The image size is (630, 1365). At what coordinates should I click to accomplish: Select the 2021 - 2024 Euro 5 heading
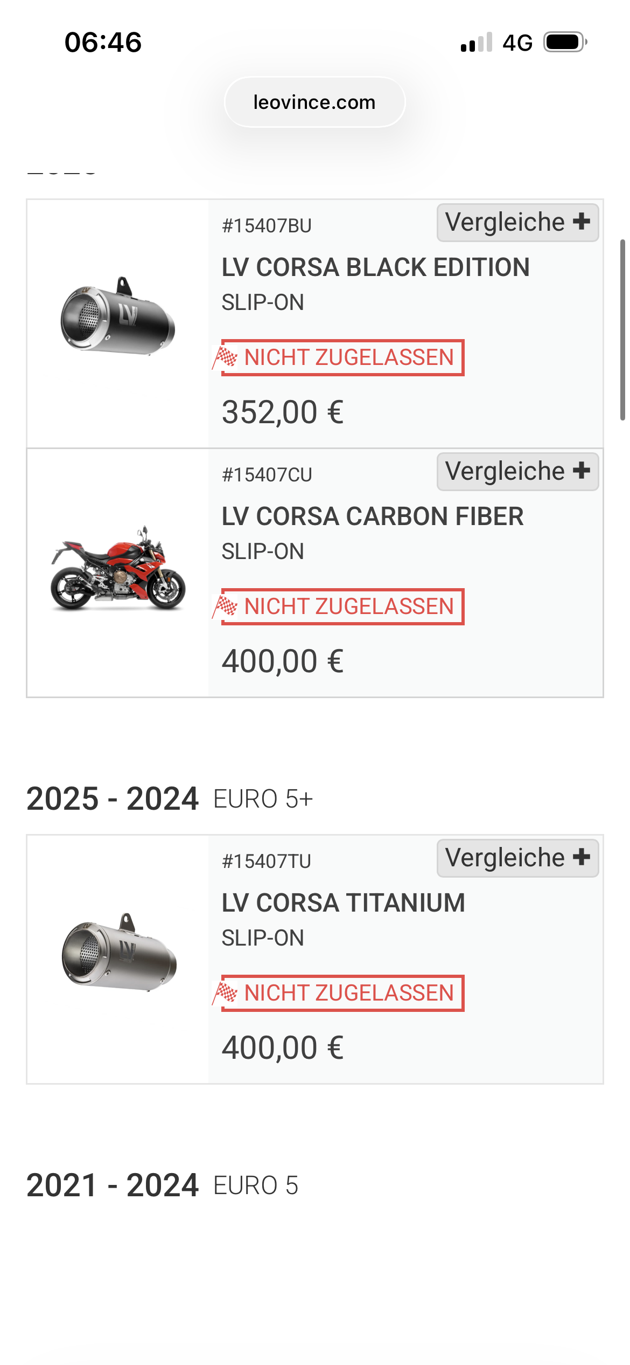pyautogui.click(x=162, y=1185)
